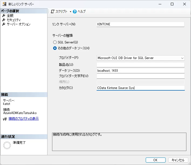Click the 製品名(U) label
This screenshot has height=165, width=191.
pos(66,65)
